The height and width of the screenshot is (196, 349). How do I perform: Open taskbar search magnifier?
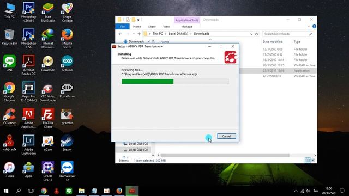[x=19, y=191]
